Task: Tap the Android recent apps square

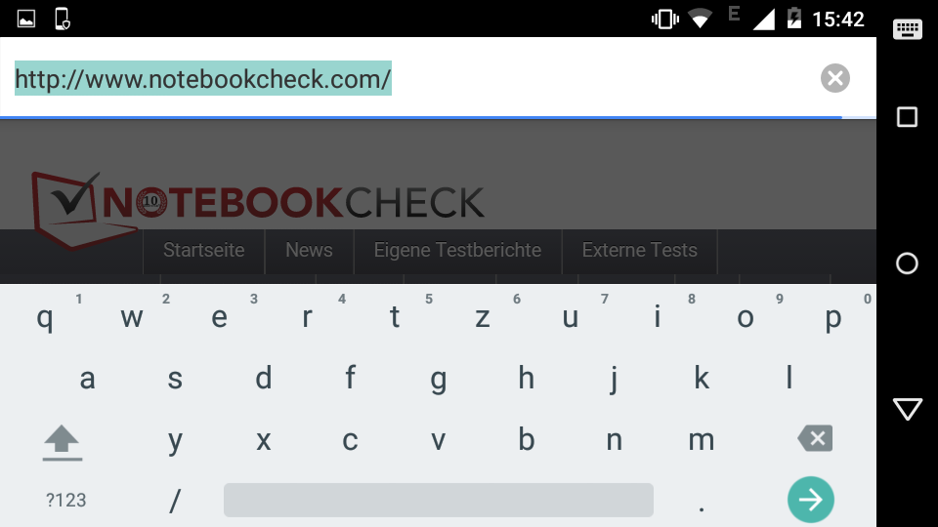Action: (x=907, y=117)
